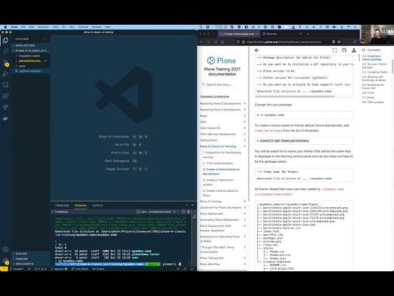Open the Docker view in activity bar
This screenshot has width=394, height=296.
pyautogui.click(x=6, y=118)
